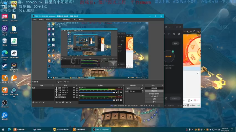
Task: Click bell notification icon in dark window
Action: tap(174, 34)
